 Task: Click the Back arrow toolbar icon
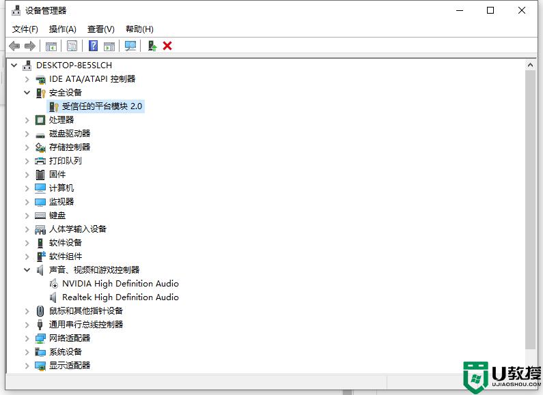(x=14, y=46)
